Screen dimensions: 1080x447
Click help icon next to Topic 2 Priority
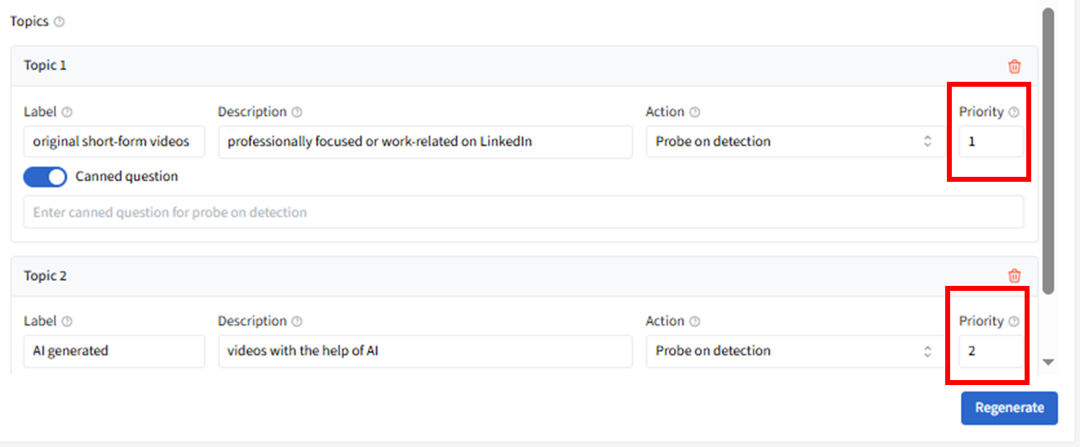pyautogui.click(x=1014, y=321)
